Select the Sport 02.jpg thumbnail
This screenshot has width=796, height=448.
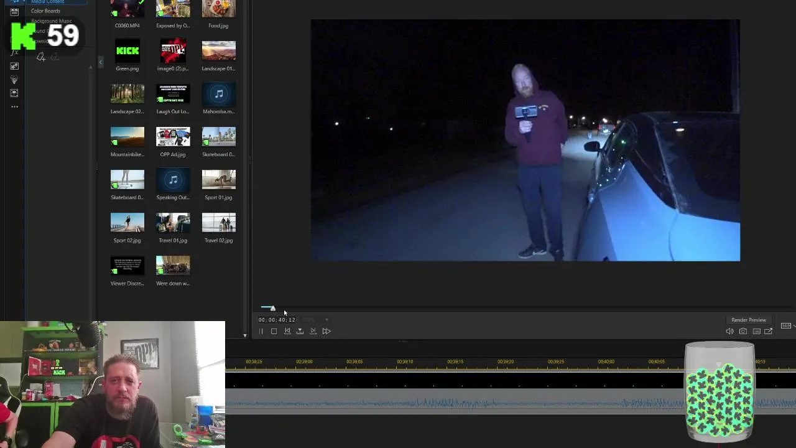point(127,222)
